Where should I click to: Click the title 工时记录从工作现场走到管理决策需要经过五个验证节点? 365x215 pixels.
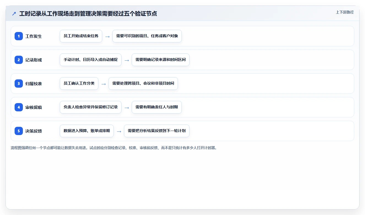point(88,14)
